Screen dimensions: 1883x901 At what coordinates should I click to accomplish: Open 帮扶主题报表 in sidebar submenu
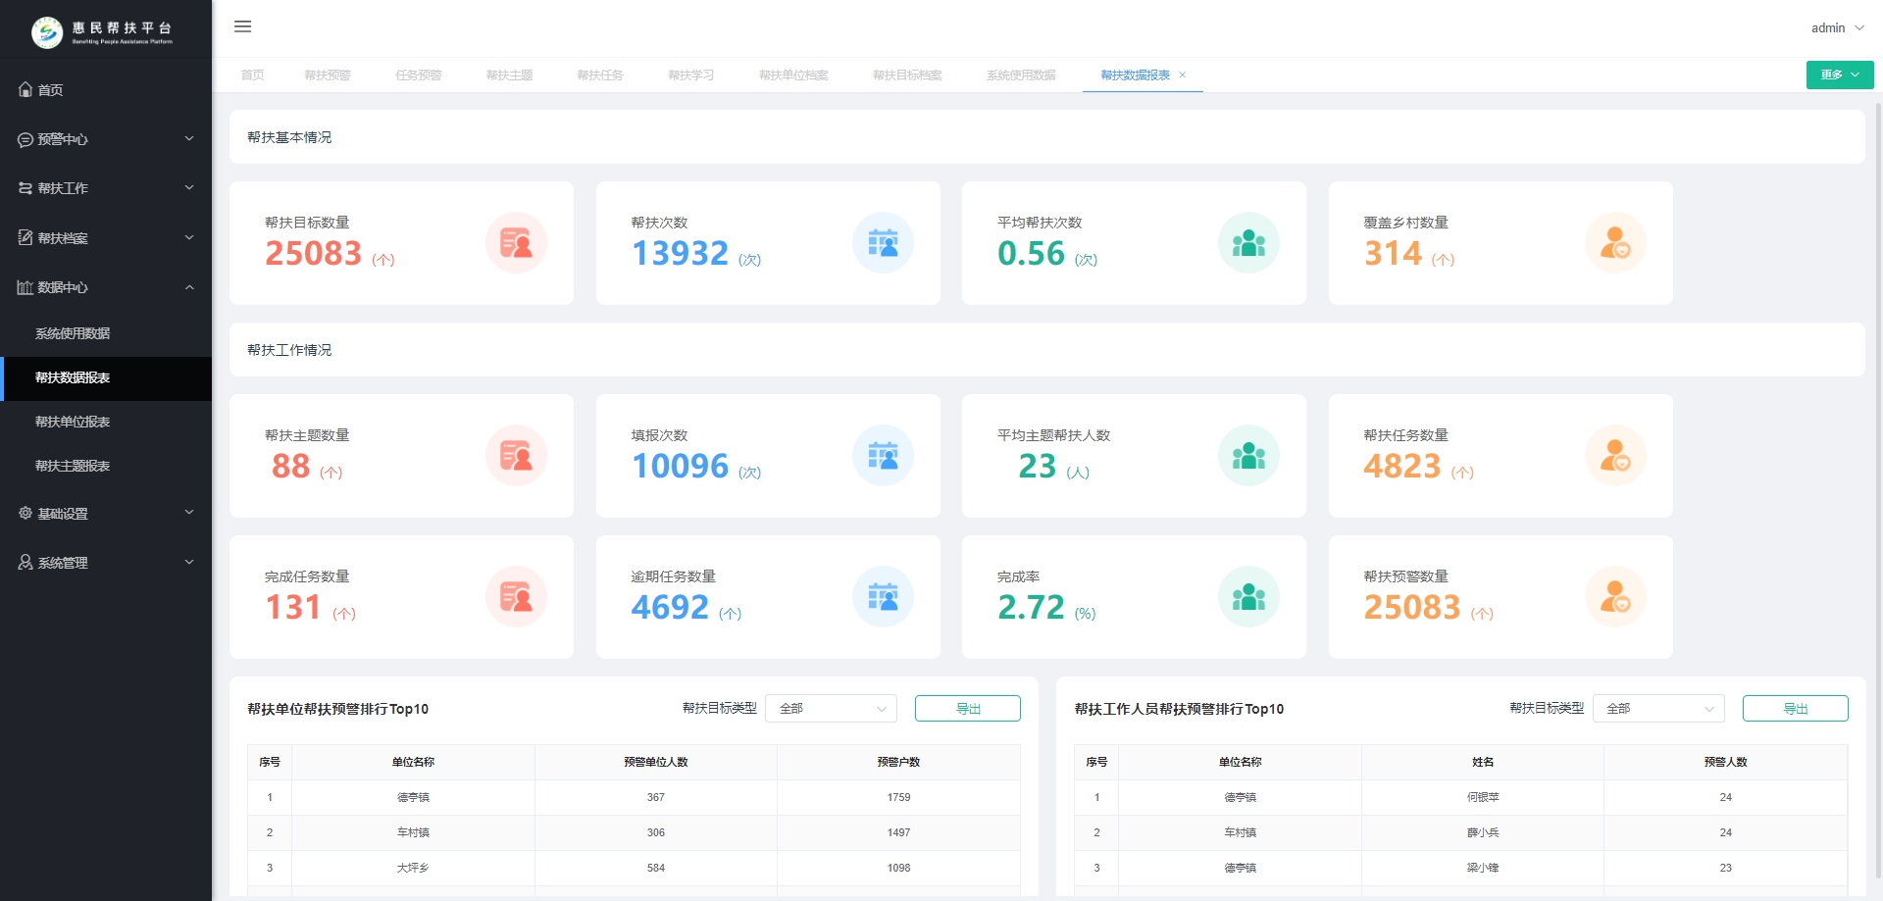coord(106,466)
